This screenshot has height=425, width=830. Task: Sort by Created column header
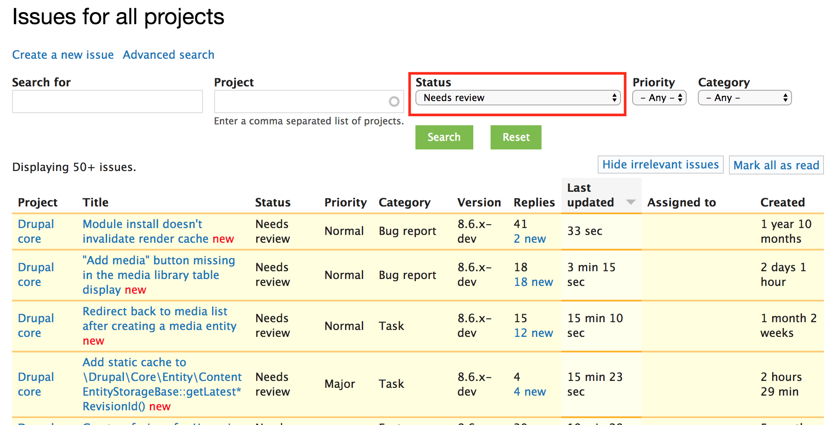pyautogui.click(x=782, y=202)
